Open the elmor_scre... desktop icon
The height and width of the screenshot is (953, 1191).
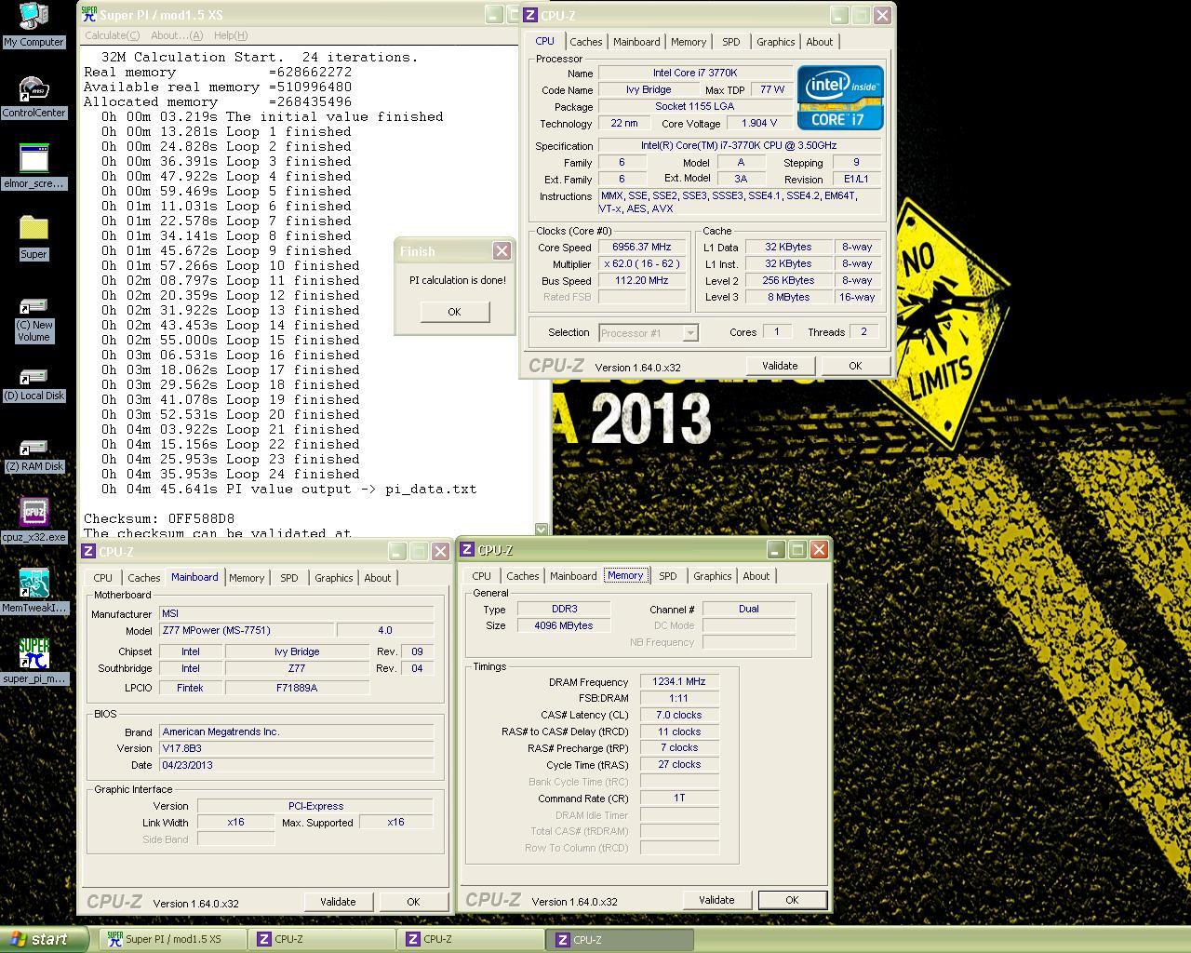coord(33,167)
